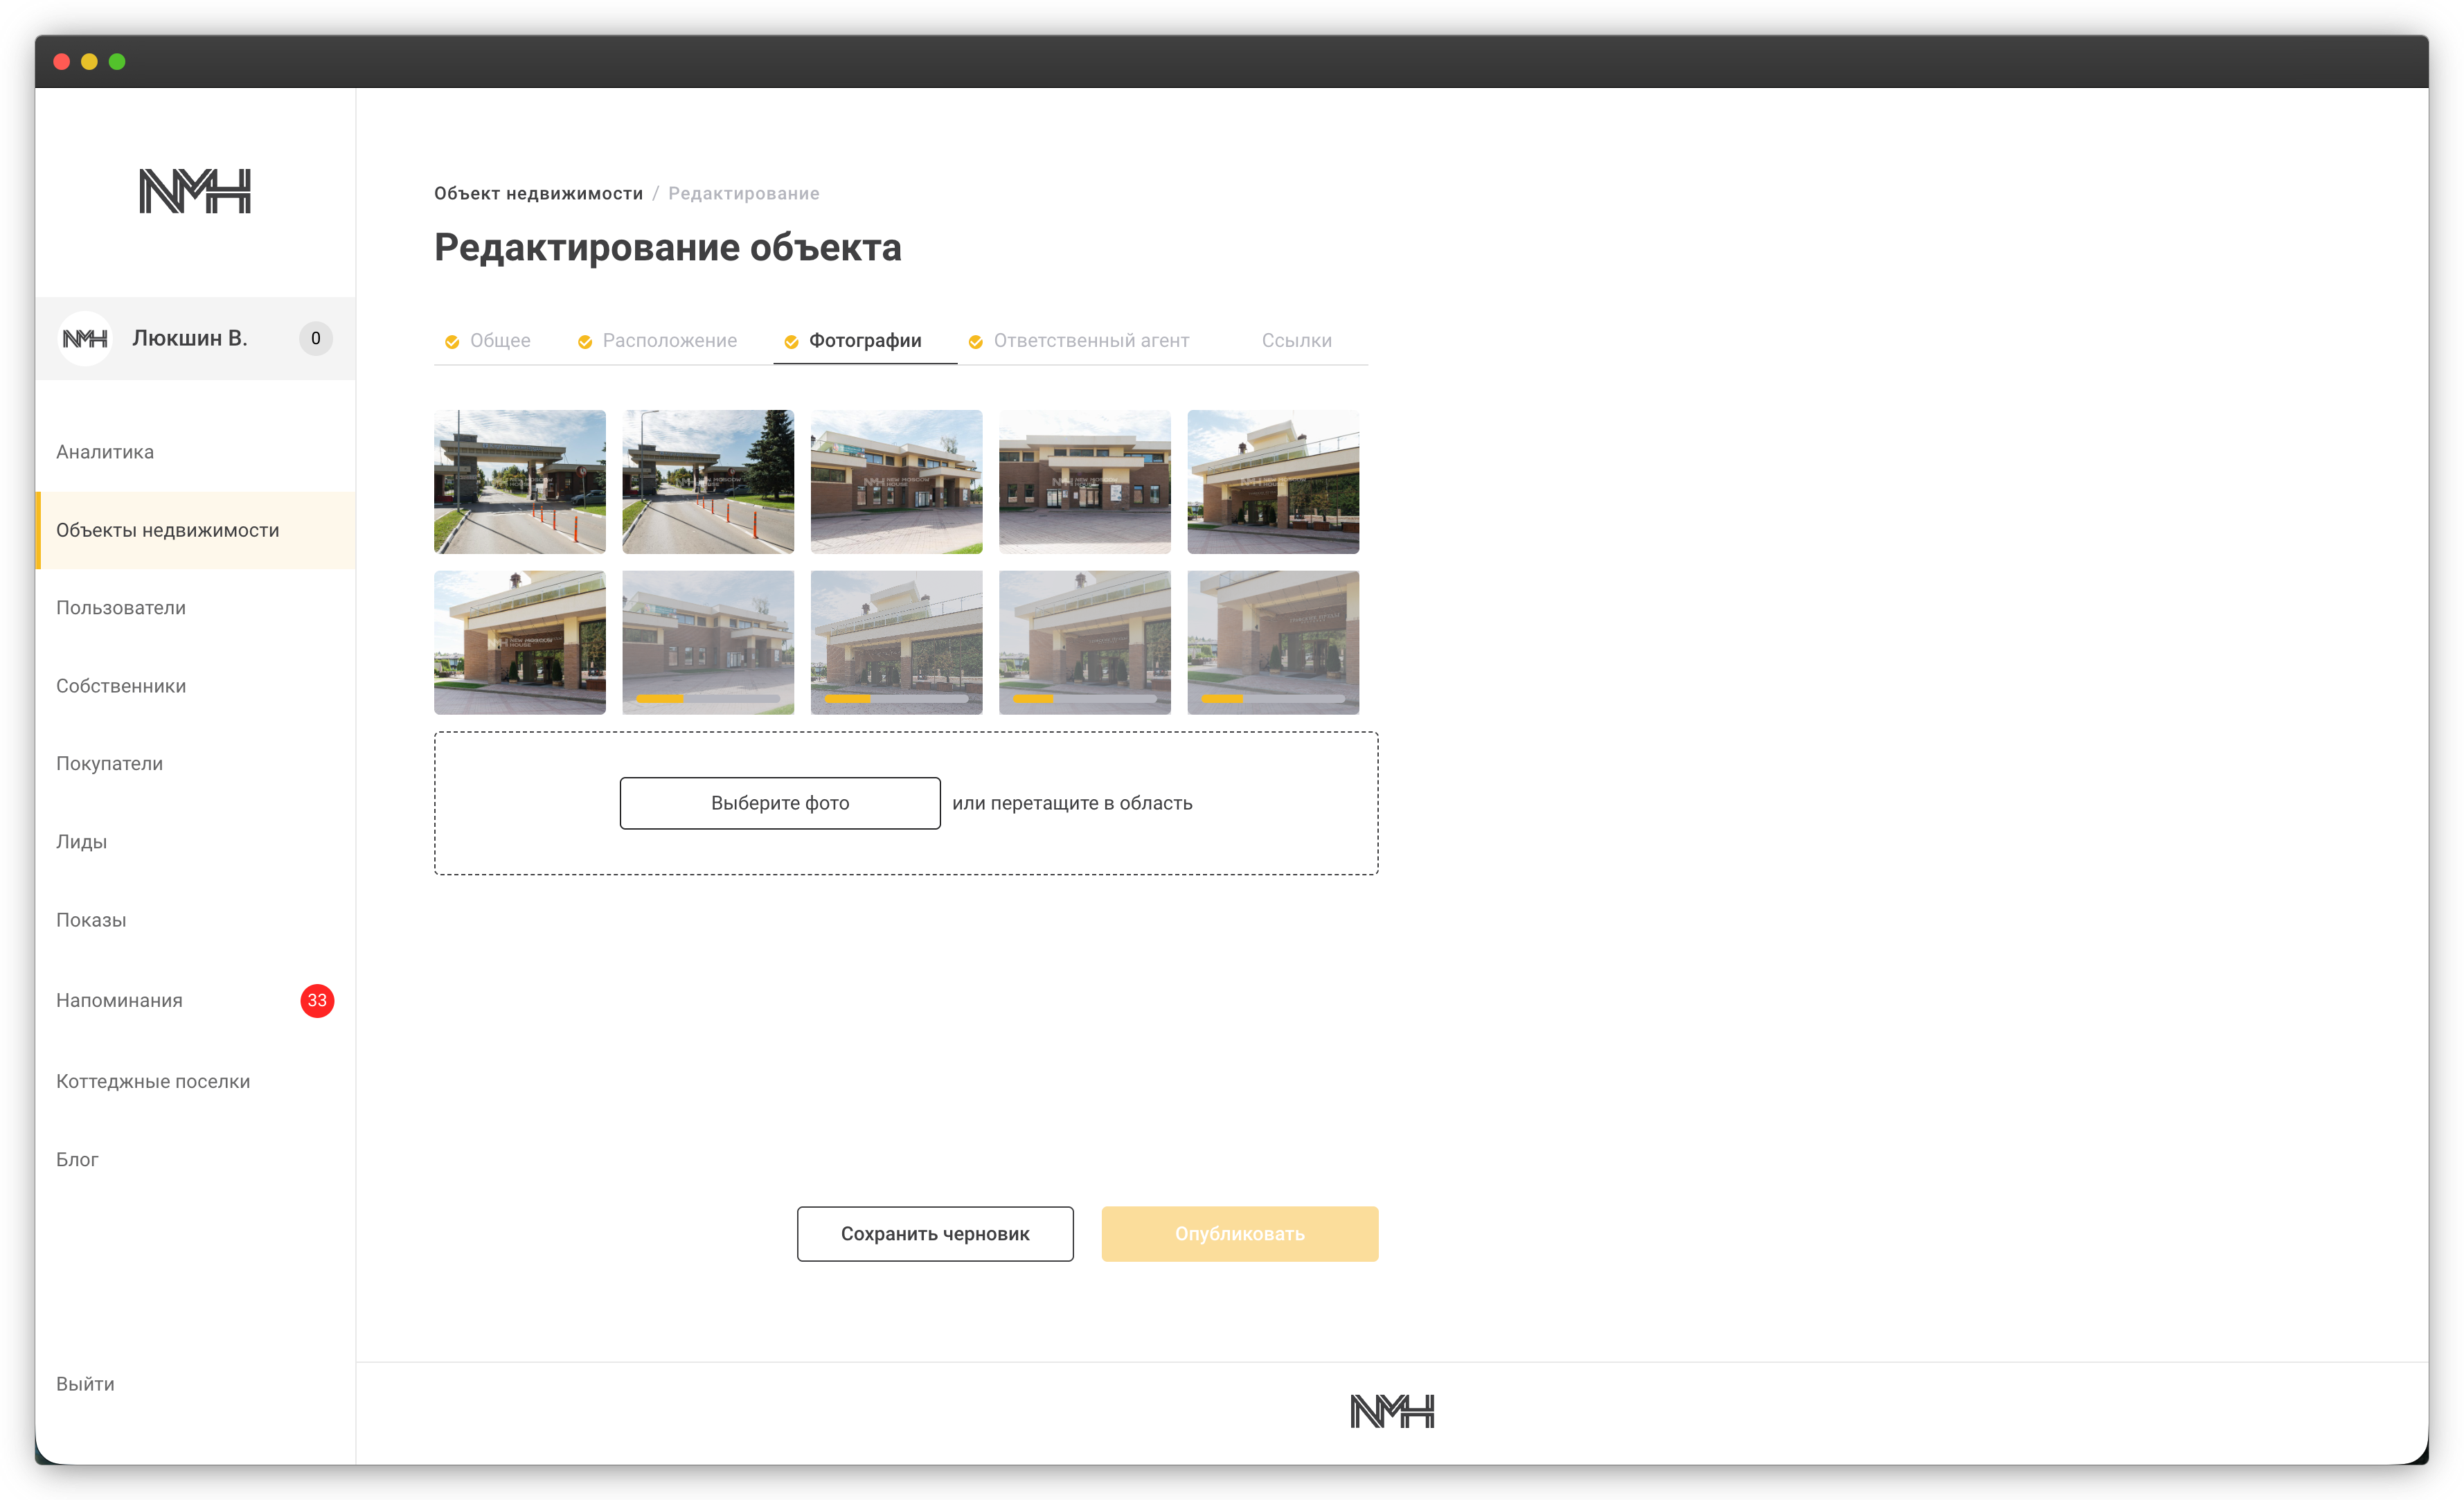This screenshot has height=1500, width=2464.
Task: Click the red 33 reminders badge
Action: click(317, 1000)
